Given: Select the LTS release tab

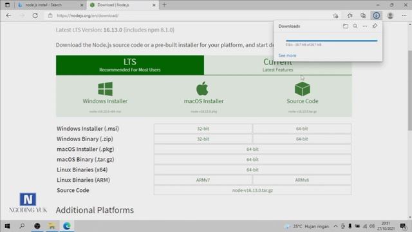Looking at the screenshot, I should tap(130, 65).
